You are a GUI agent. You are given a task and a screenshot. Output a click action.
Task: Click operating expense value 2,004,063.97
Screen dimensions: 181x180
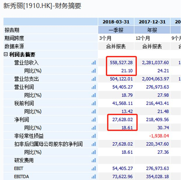tap(155, 79)
